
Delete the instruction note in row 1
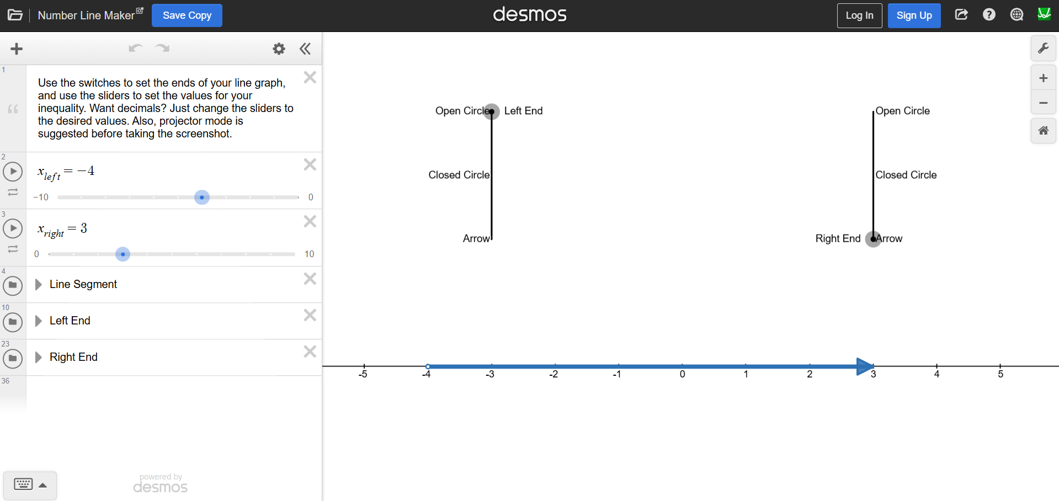(x=310, y=77)
